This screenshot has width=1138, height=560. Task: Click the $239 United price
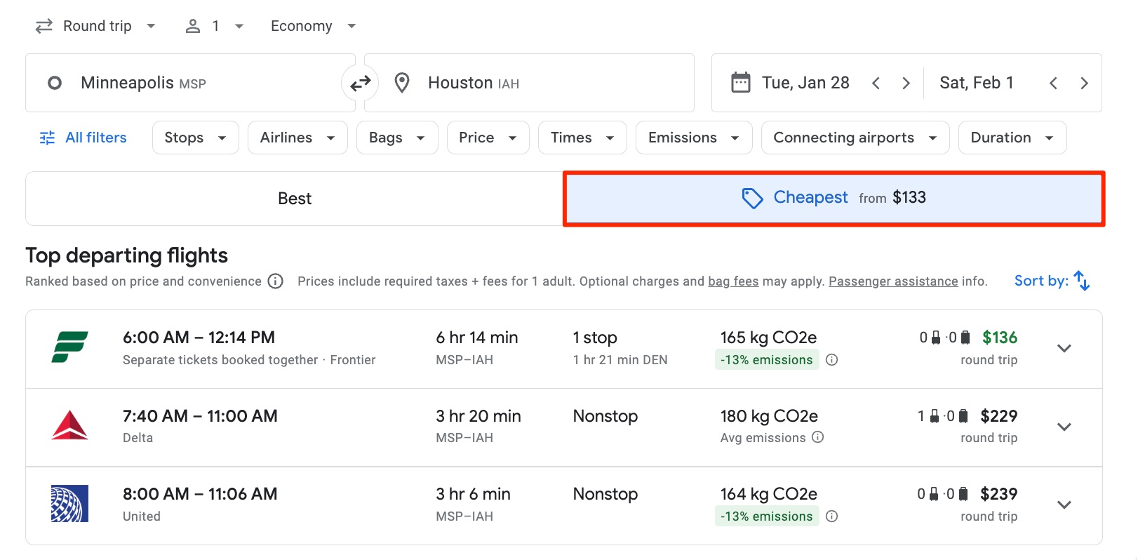[999, 494]
